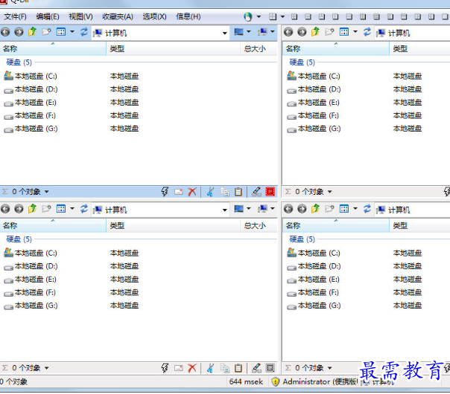Image resolution: width=450 pixels, height=394 pixels.
Task: Click the gray grid icon in the bottom-left pane status bar
Action: point(270,368)
